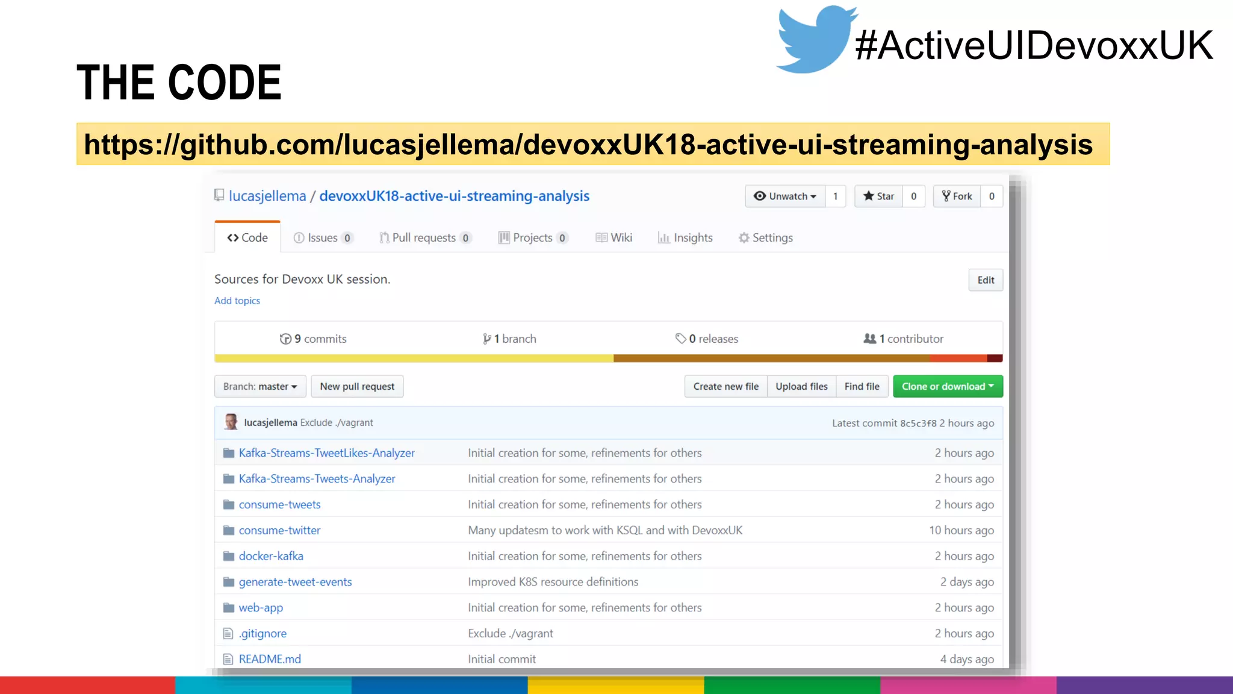1233x694 pixels.
Task: Click the Kafka-Streams-Tweets-Analyzer folder icon
Action: 229,479
